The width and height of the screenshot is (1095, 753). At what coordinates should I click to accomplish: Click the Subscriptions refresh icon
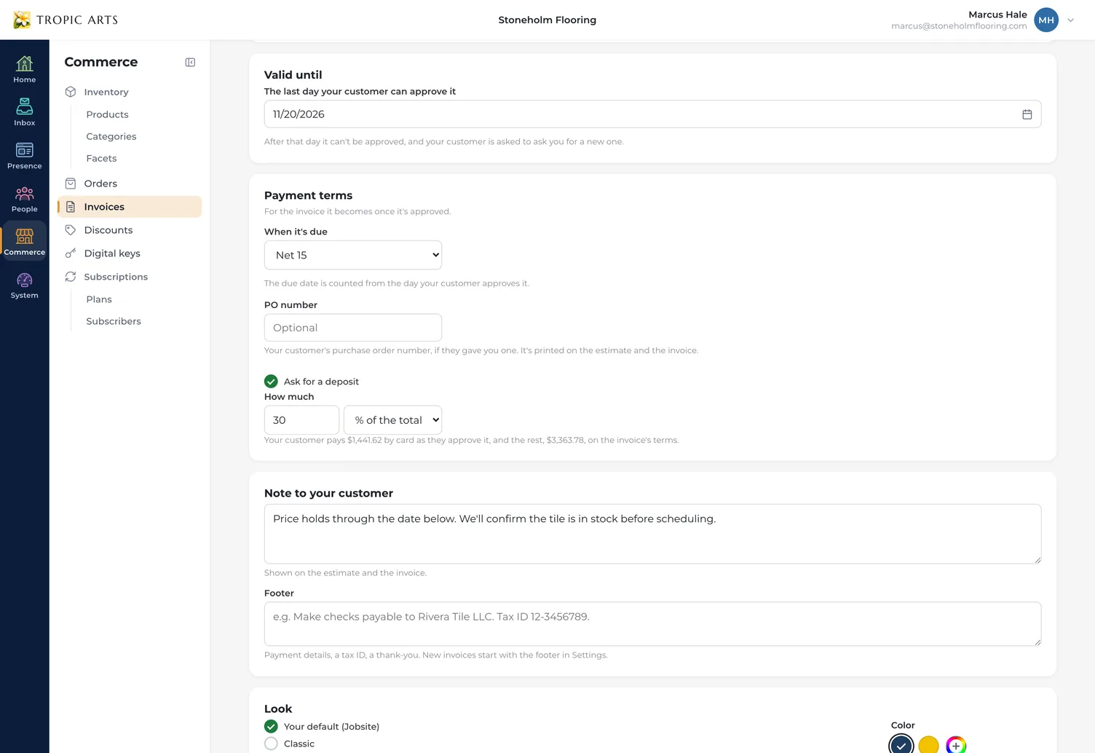(71, 277)
